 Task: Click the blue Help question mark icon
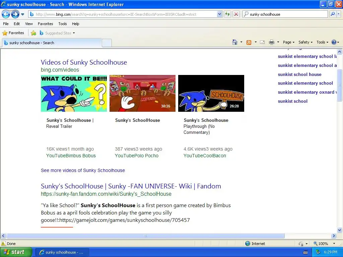[x=334, y=42]
